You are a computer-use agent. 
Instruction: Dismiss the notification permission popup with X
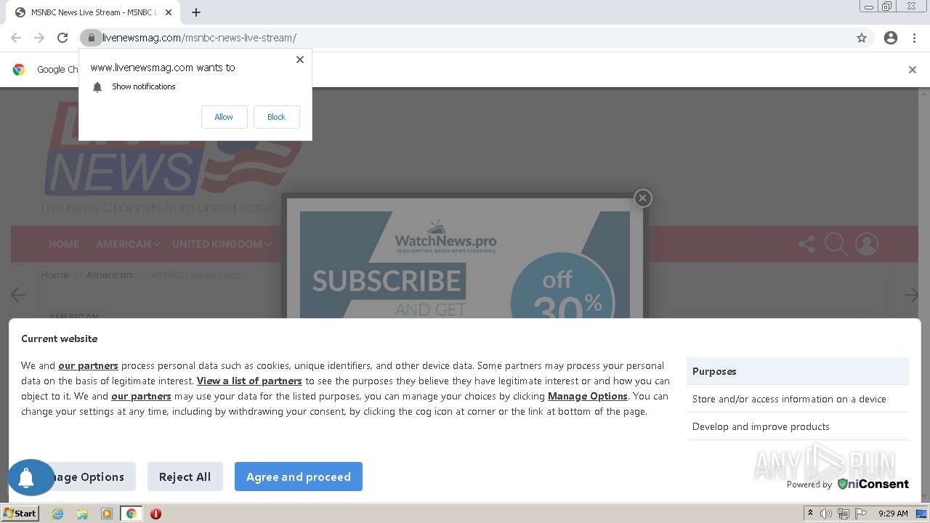pos(300,60)
